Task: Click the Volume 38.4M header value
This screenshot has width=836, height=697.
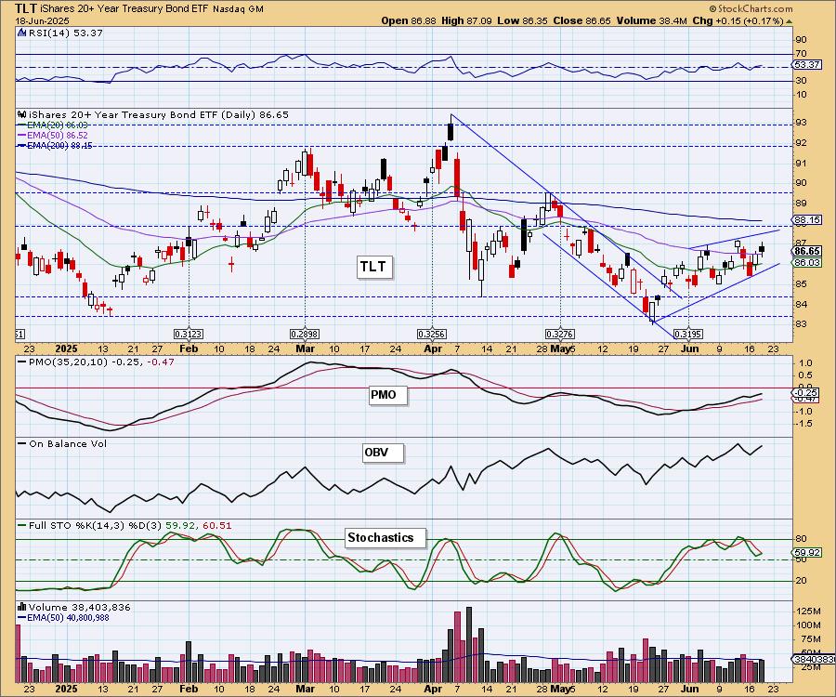Action: (651, 20)
